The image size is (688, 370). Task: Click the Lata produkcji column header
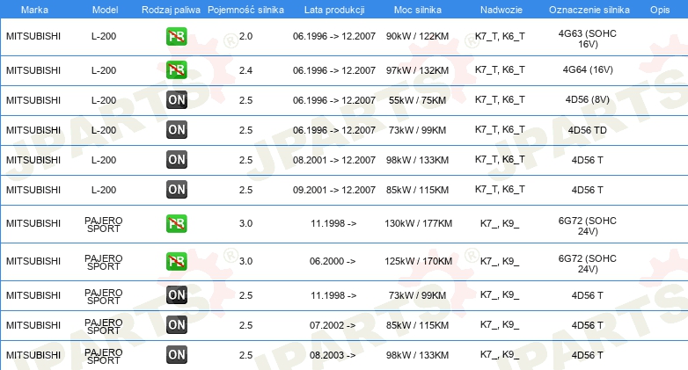pyautogui.click(x=334, y=10)
